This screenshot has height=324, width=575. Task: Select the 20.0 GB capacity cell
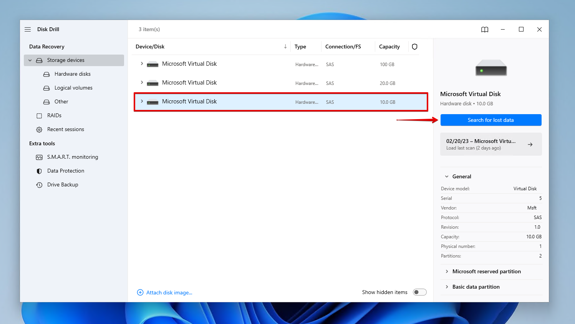click(x=388, y=83)
